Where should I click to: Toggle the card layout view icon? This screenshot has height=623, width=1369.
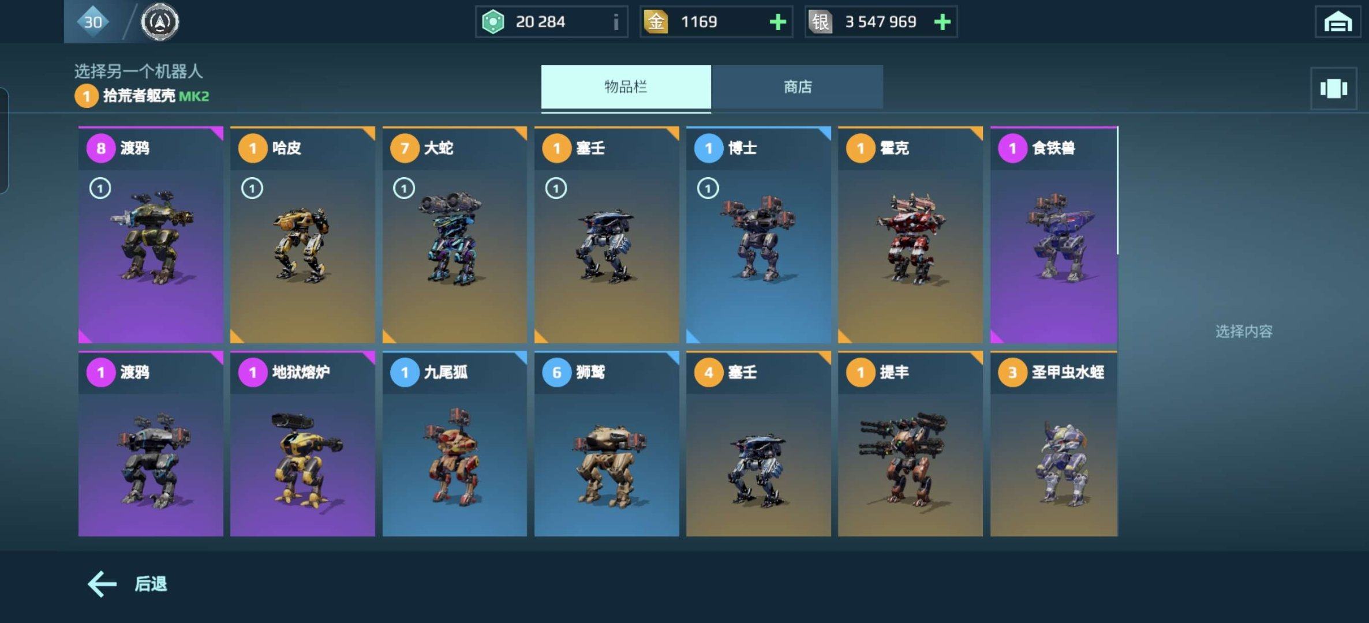point(1333,88)
